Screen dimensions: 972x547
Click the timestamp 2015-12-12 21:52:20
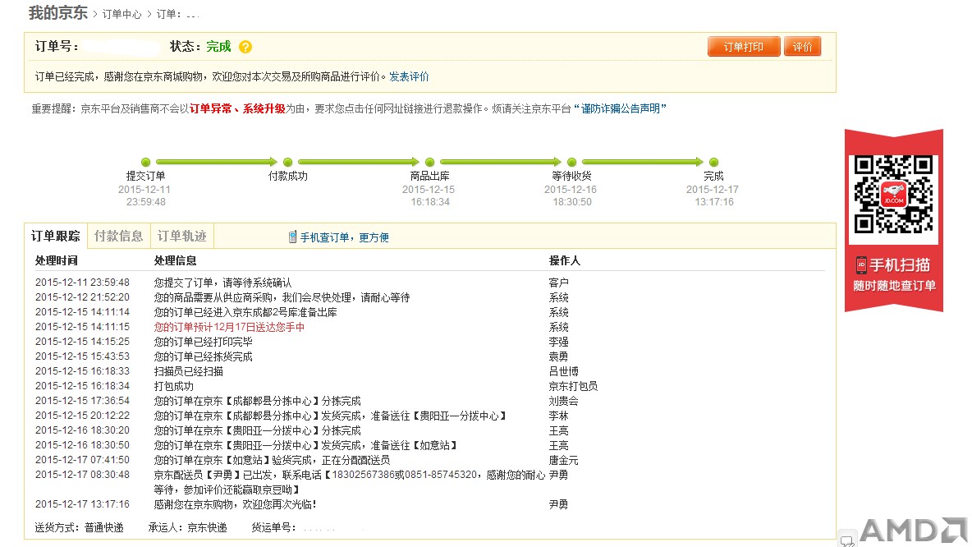click(82, 297)
